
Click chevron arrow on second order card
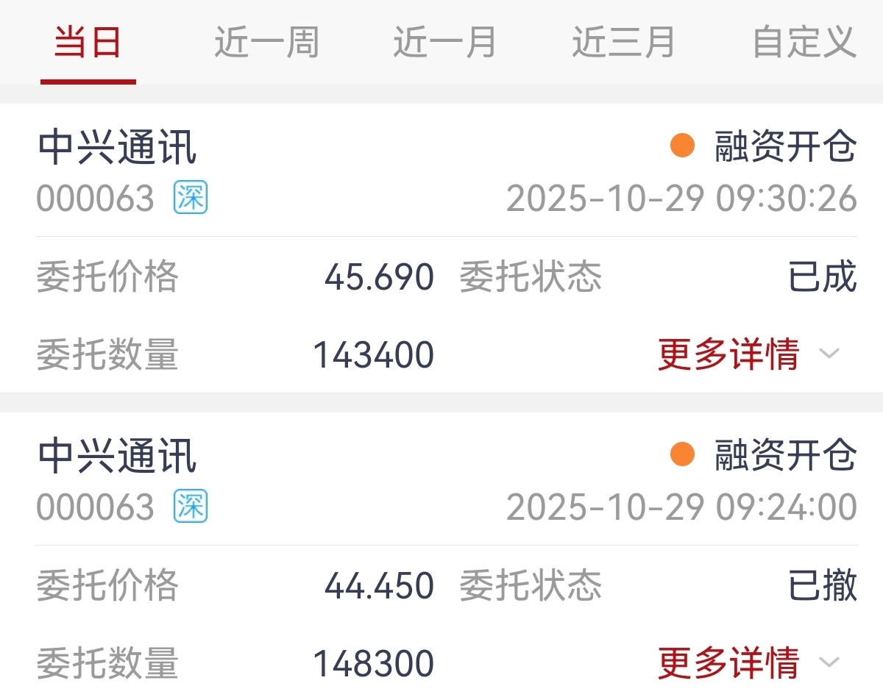pos(829,663)
